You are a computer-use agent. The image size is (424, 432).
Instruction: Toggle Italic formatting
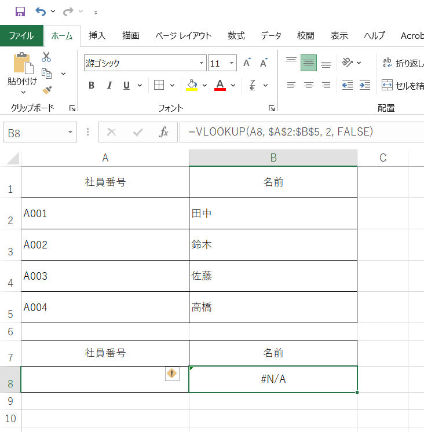point(109,86)
